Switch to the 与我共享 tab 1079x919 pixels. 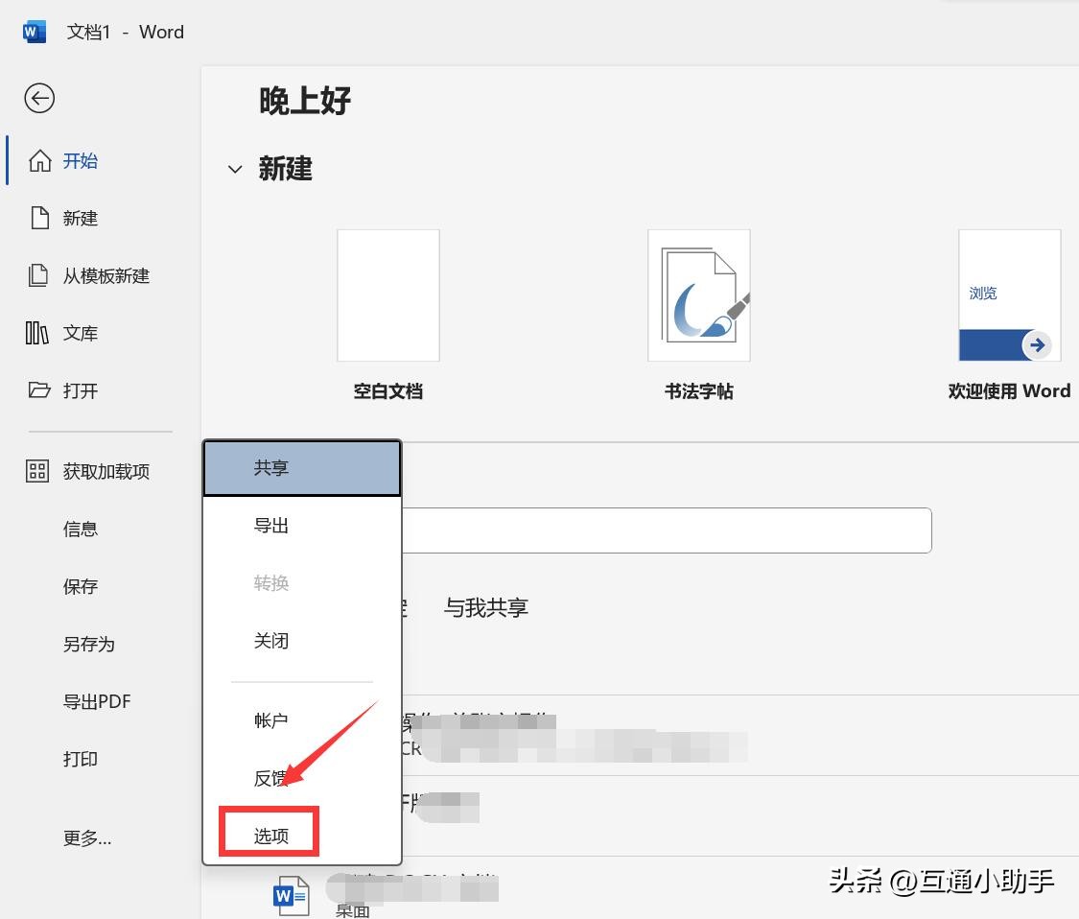click(x=486, y=608)
